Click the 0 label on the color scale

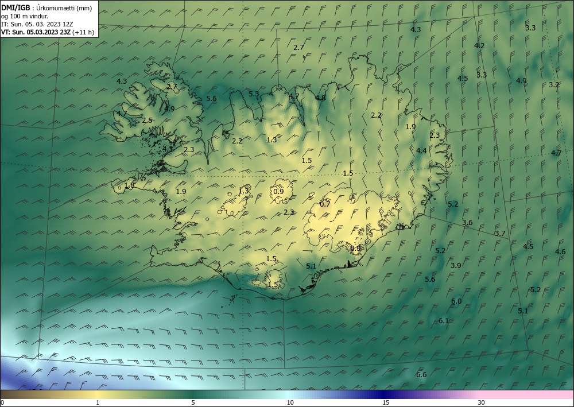click(x=2, y=402)
